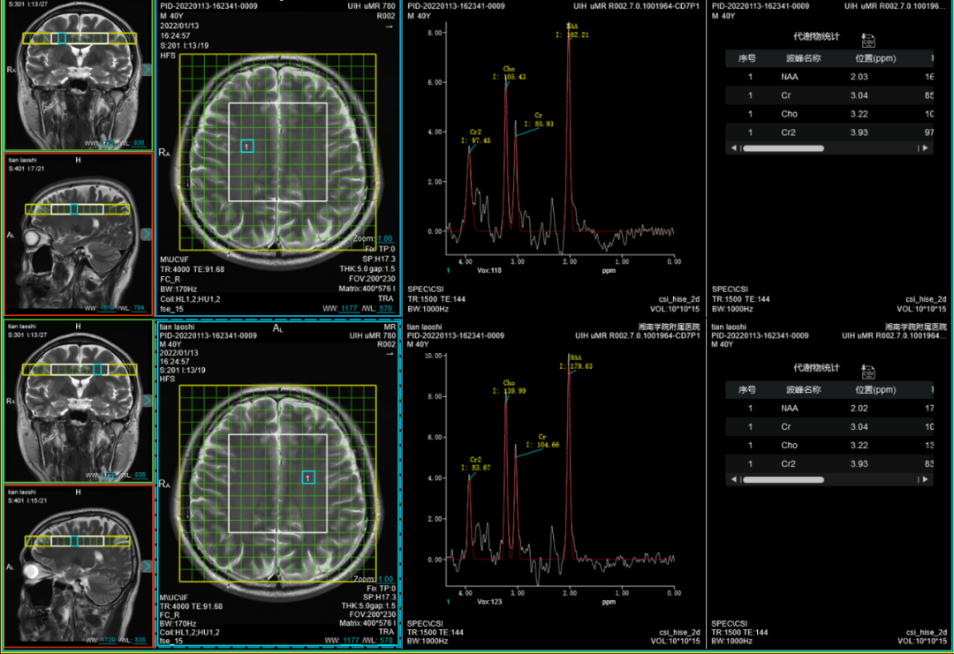
Task: Select Cr row in lower metabolite table
Action: click(829, 426)
